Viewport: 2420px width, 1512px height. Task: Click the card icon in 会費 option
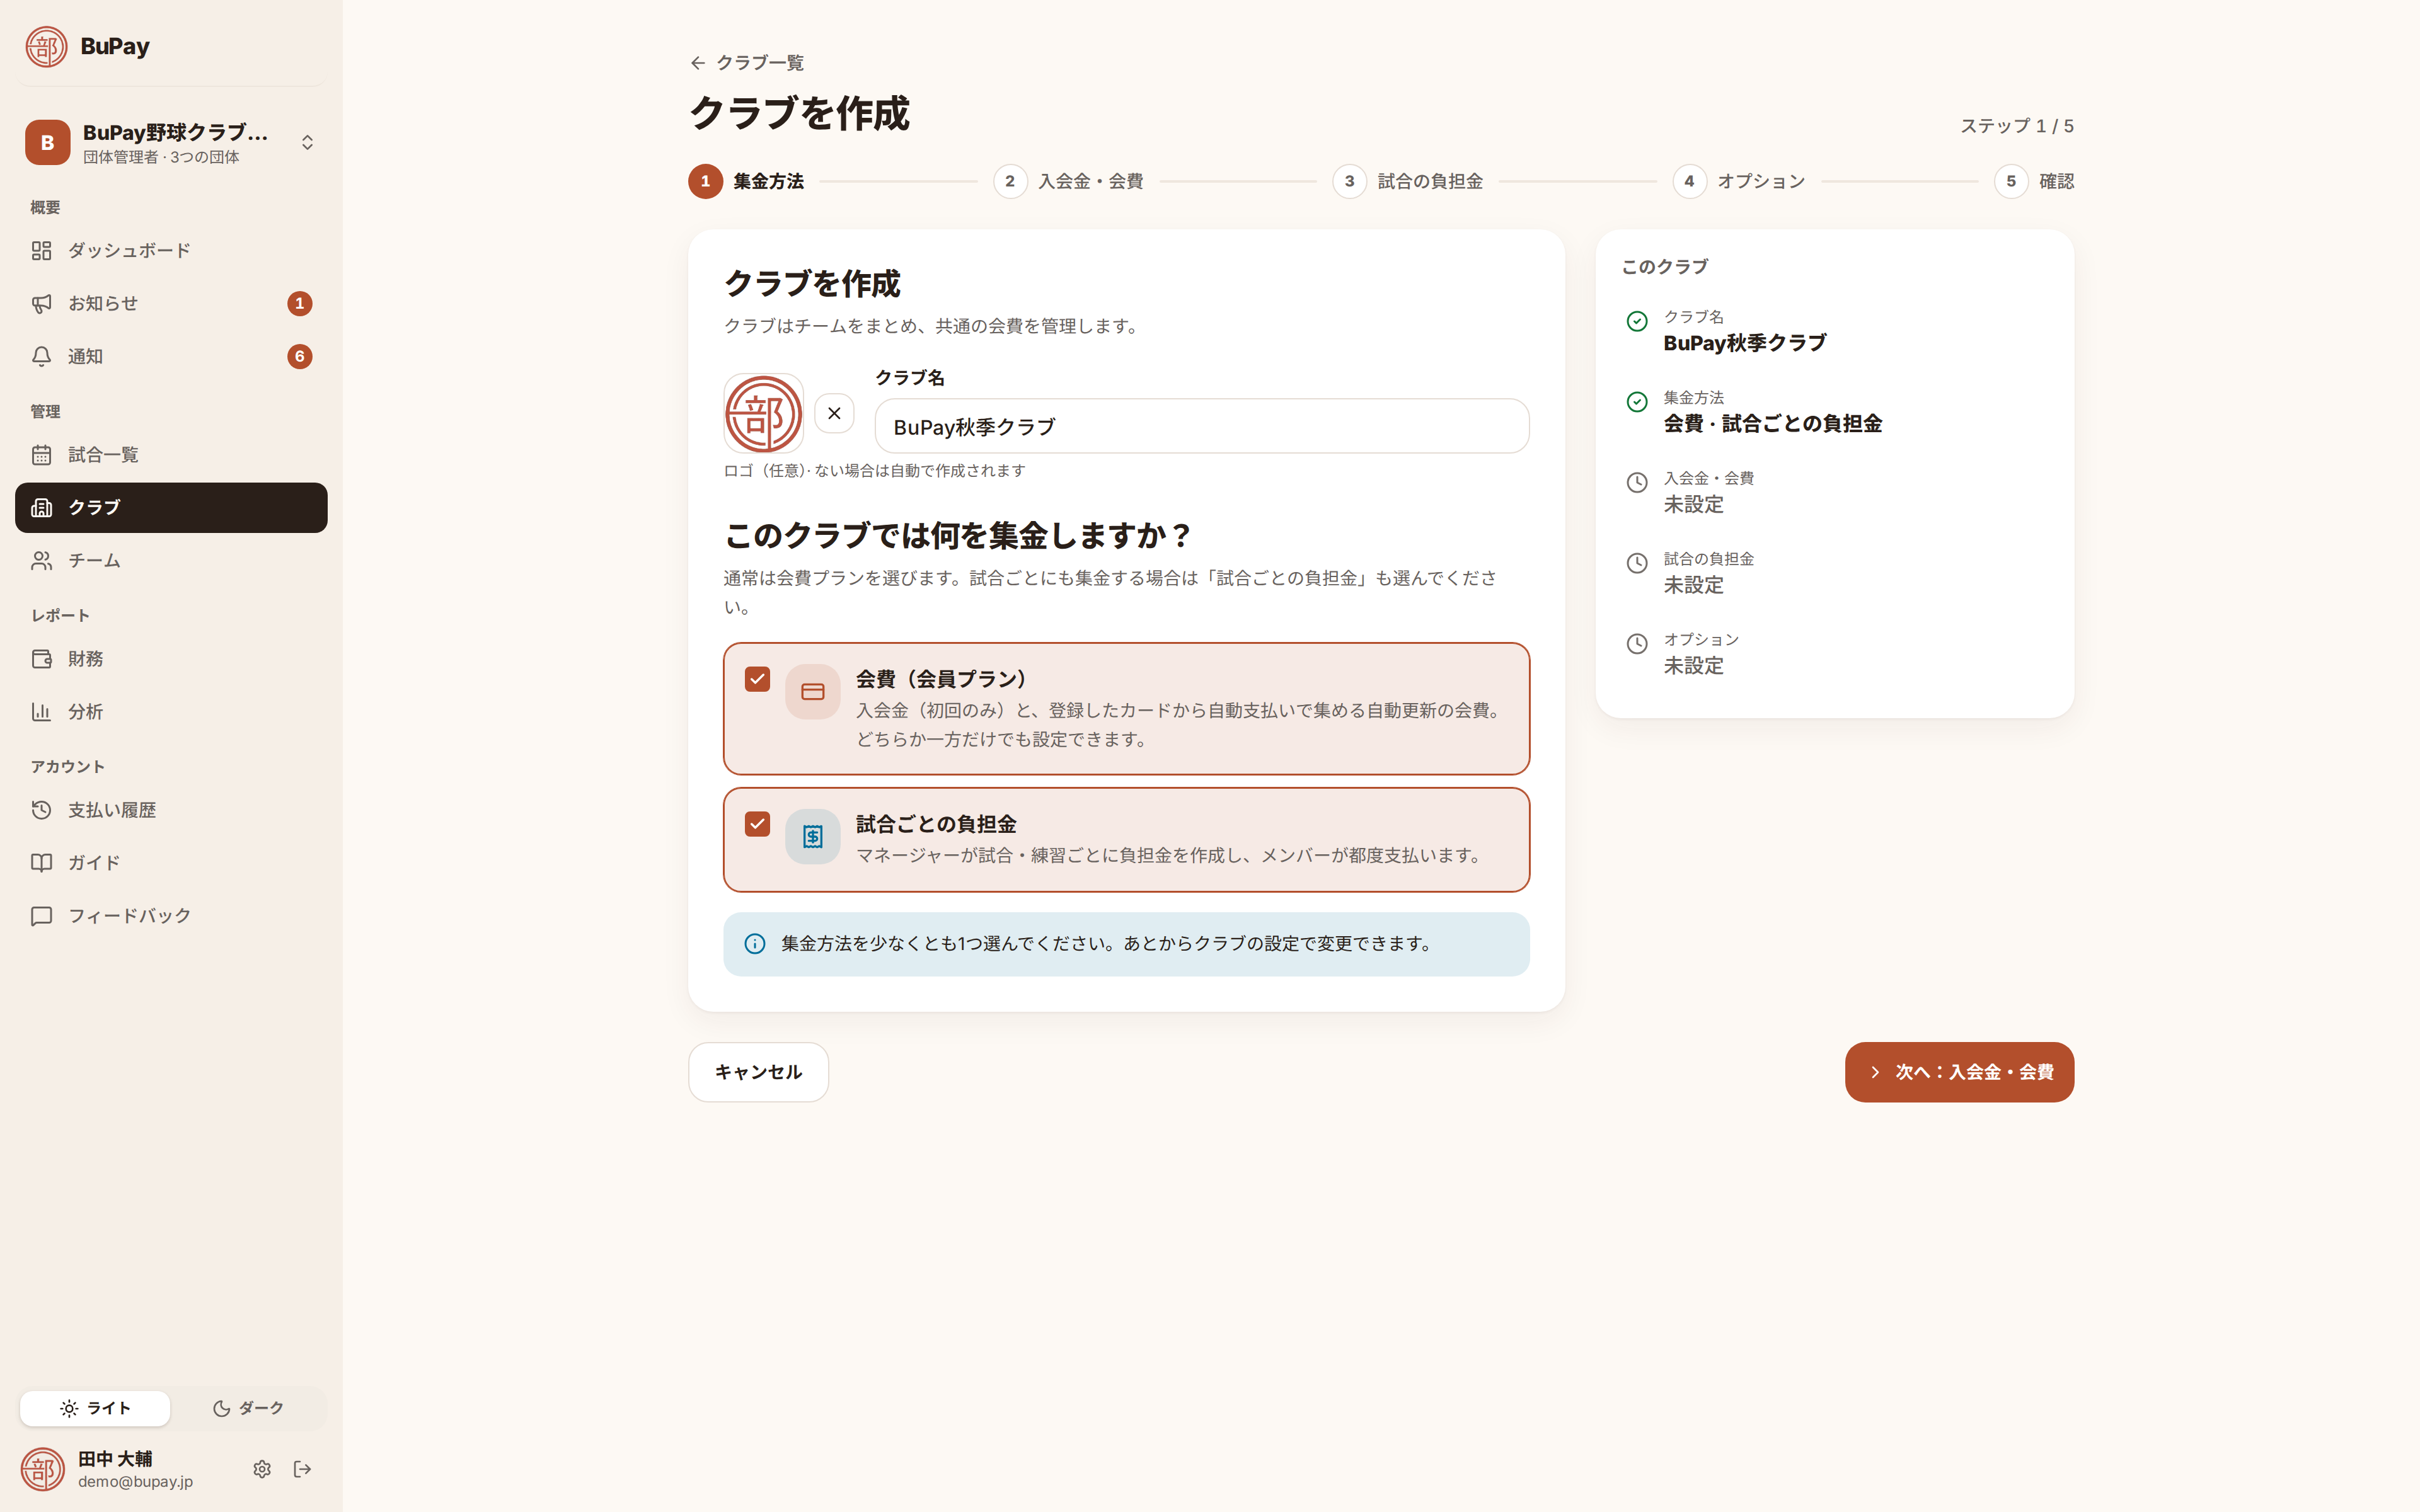tap(813, 692)
